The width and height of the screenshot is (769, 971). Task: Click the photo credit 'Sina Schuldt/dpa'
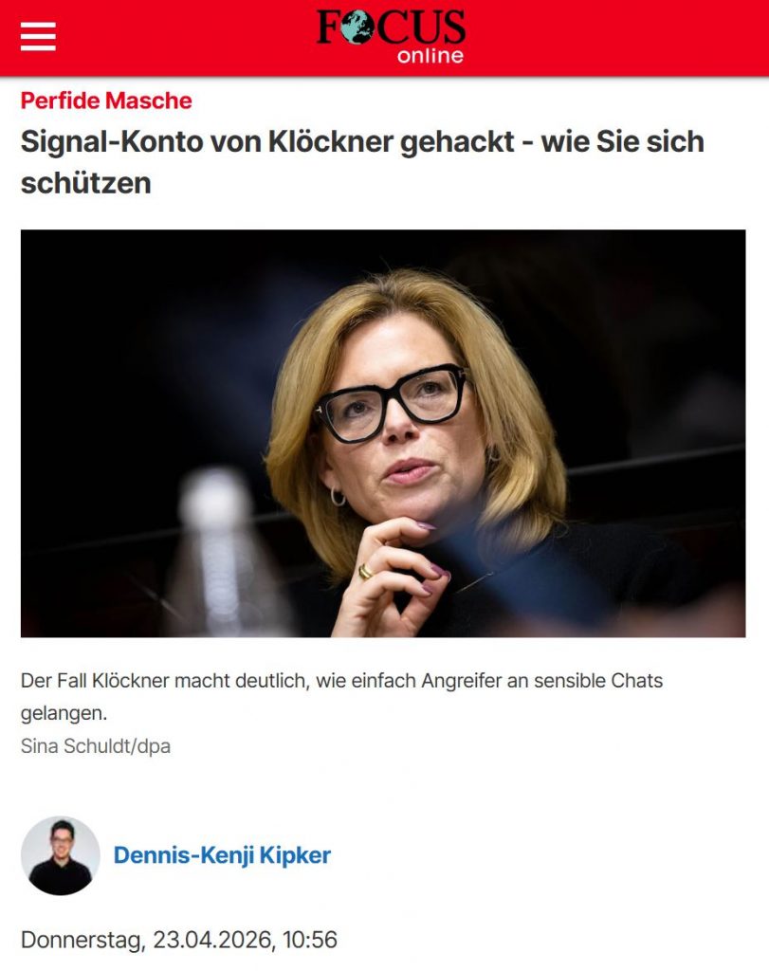coord(96,746)
